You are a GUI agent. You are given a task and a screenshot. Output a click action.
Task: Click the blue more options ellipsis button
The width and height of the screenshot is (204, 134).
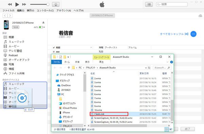point(193,34)
